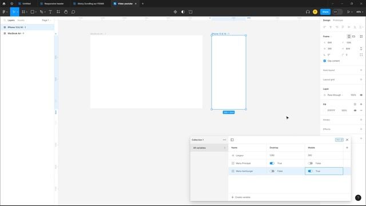The width and height of the screenshot is (366, 206).
Task: Add Auto layout with plus
Action: click(x=361, y=70)
